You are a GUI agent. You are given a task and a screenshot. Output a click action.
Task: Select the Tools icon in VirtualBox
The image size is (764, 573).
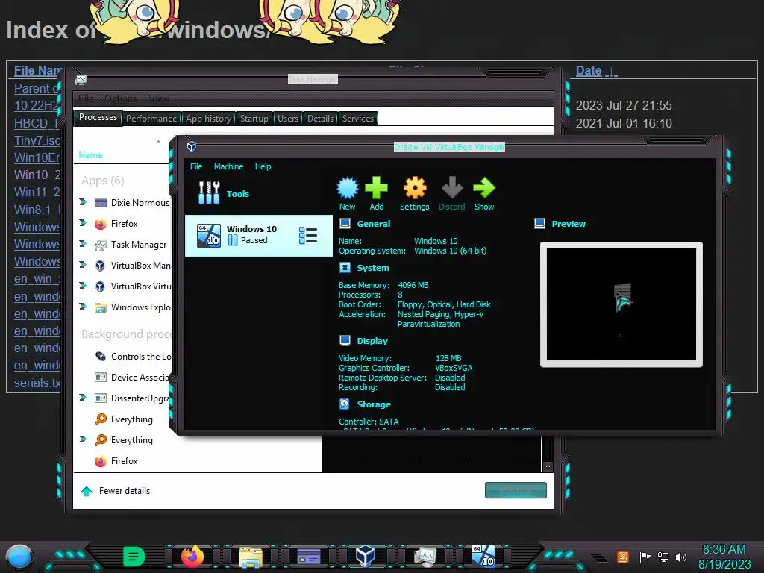tap(209, 192)
